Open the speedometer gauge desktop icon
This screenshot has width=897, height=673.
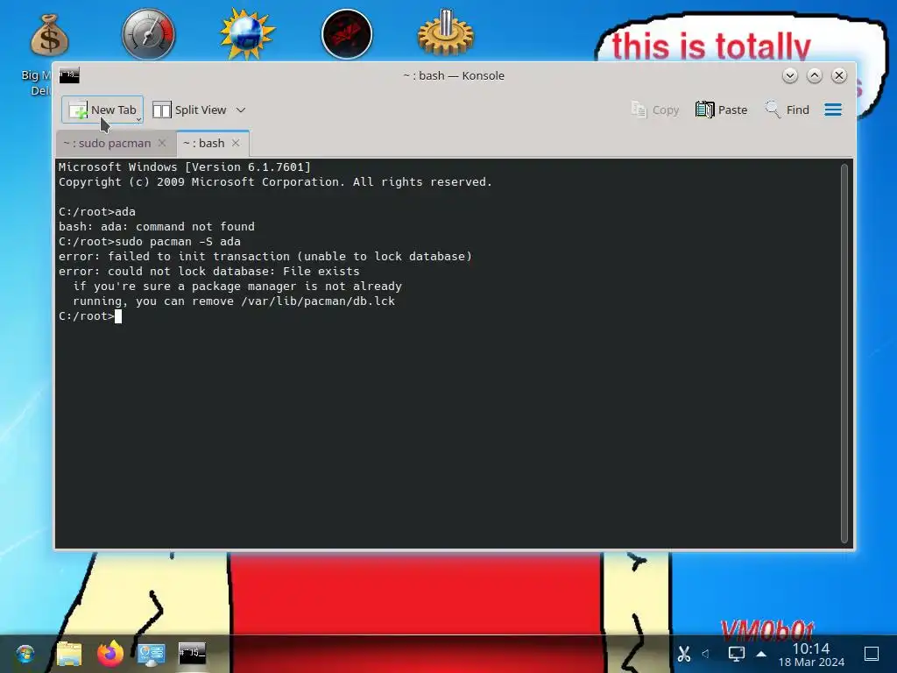[148, 34]
